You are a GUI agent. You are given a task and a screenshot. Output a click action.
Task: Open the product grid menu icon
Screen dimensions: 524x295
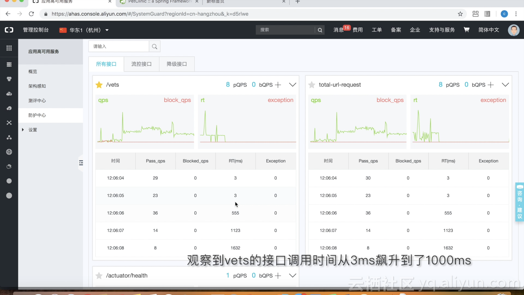9,48
